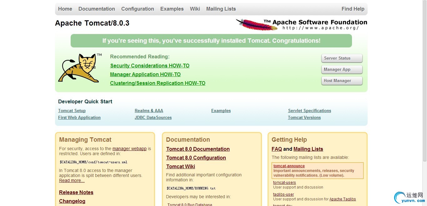Screen dimensions: 427x206
Task: Click the Recommended Reading heading
Action: tap(140, 56)
